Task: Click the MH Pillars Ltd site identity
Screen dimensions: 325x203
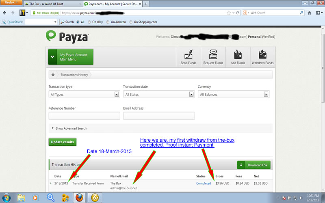Action: [46, 13]
